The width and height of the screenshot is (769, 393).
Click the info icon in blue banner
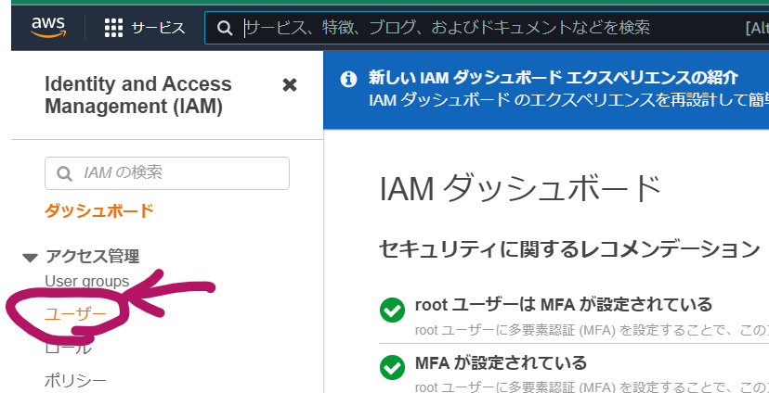348,79
